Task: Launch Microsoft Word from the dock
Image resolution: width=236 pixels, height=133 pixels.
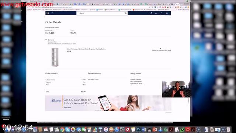Action: point(144,130)
